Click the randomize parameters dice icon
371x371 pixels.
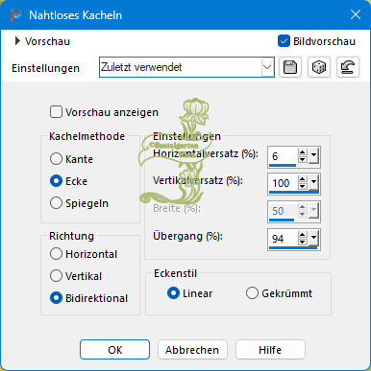[319, 67]
